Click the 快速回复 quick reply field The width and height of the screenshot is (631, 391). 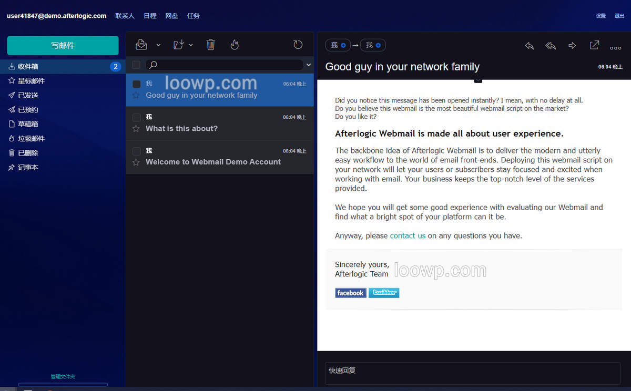[x=472, y=373]
